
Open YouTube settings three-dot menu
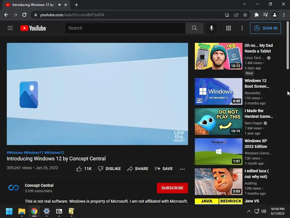242,28
